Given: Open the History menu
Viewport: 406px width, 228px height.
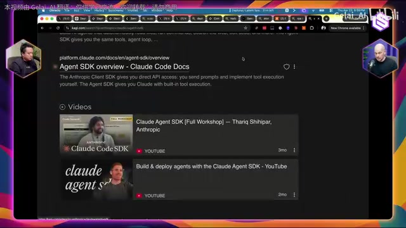Looking at the screenshot, I should click(x=99, y=11).
